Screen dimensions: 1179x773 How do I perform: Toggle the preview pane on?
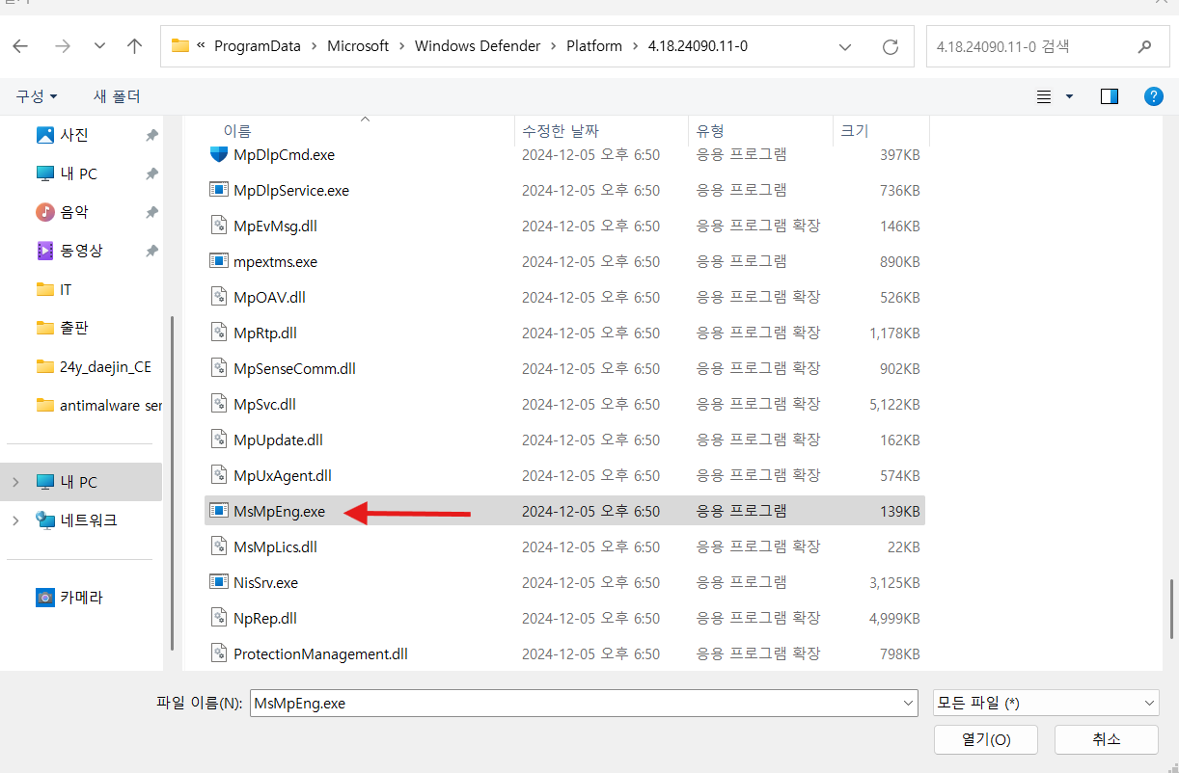(1109, 95)
